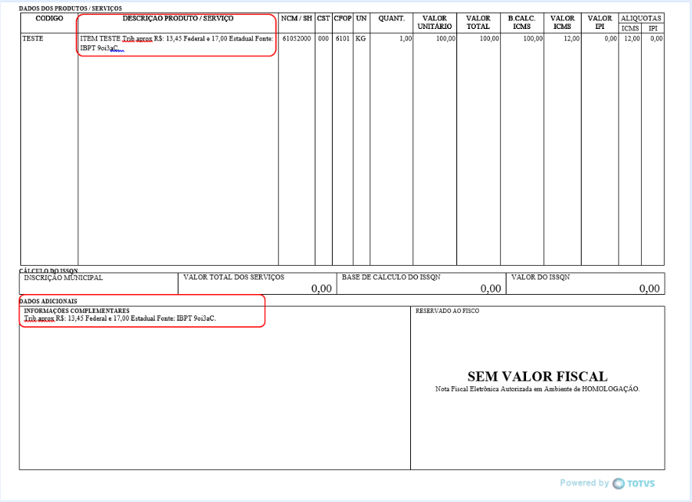Image resolution: width=692 pixels, height=502 pixels.
Task: Select the 'VALOR DO ISSQN' label
Action: tap(541, 278)
